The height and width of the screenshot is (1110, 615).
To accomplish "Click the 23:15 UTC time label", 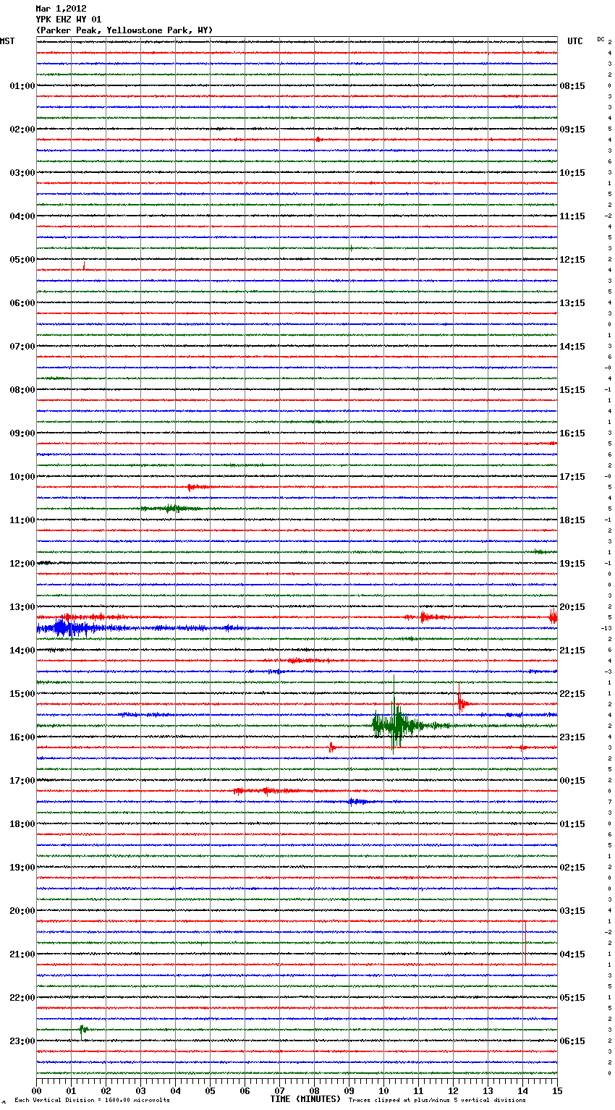I will click(x=572, y=737).
